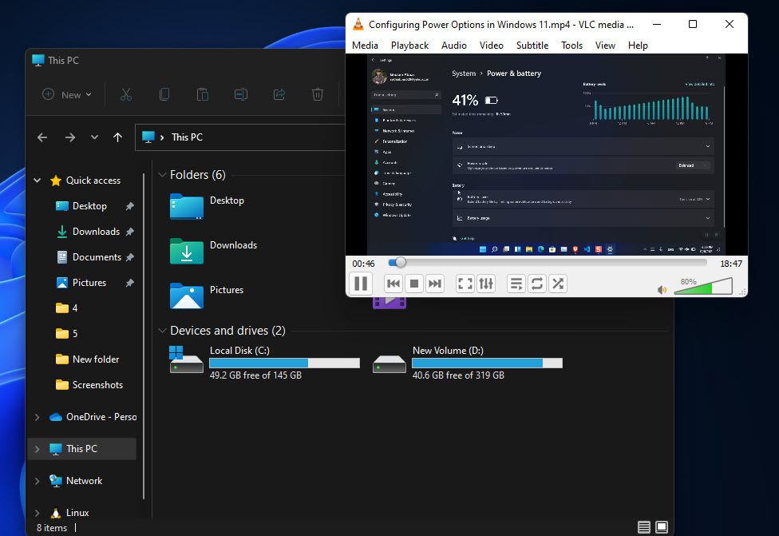The height and width of the screenshot is (536, 779).
Task: Open the Help menu in VLC
Action: click(638, 46)
